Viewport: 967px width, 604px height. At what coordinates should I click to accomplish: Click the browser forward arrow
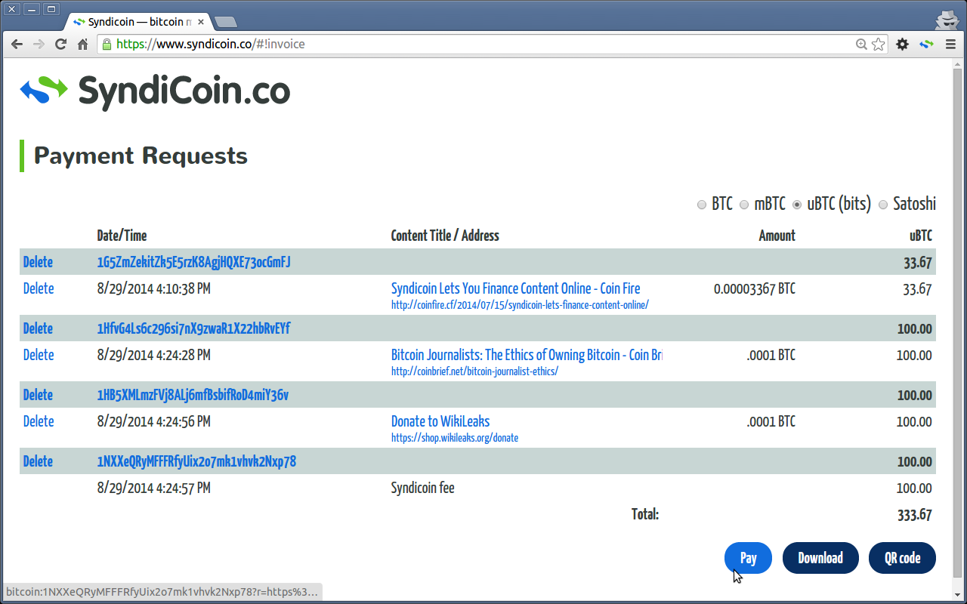(x=39, y=45)
